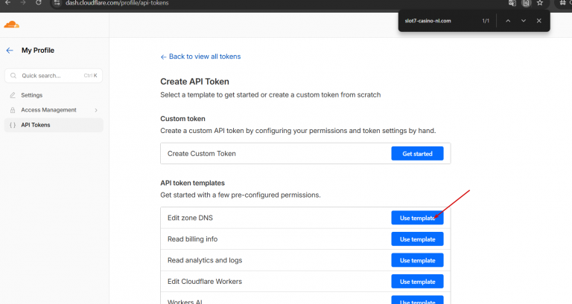This screenshot has height=304, width=572.
Task: Go back using browser back arrow
Action: coord(7,3)
